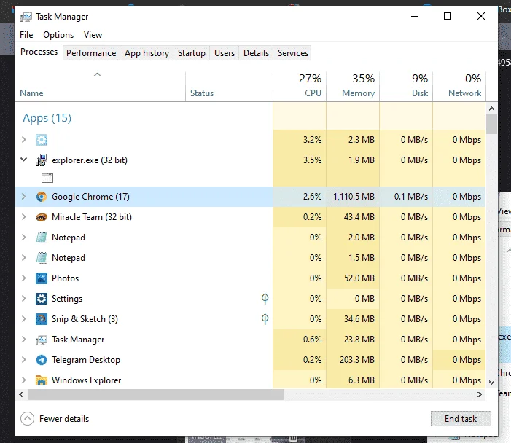
Task: Switch to the Startup tab
Action: click(x=192, y=53)
